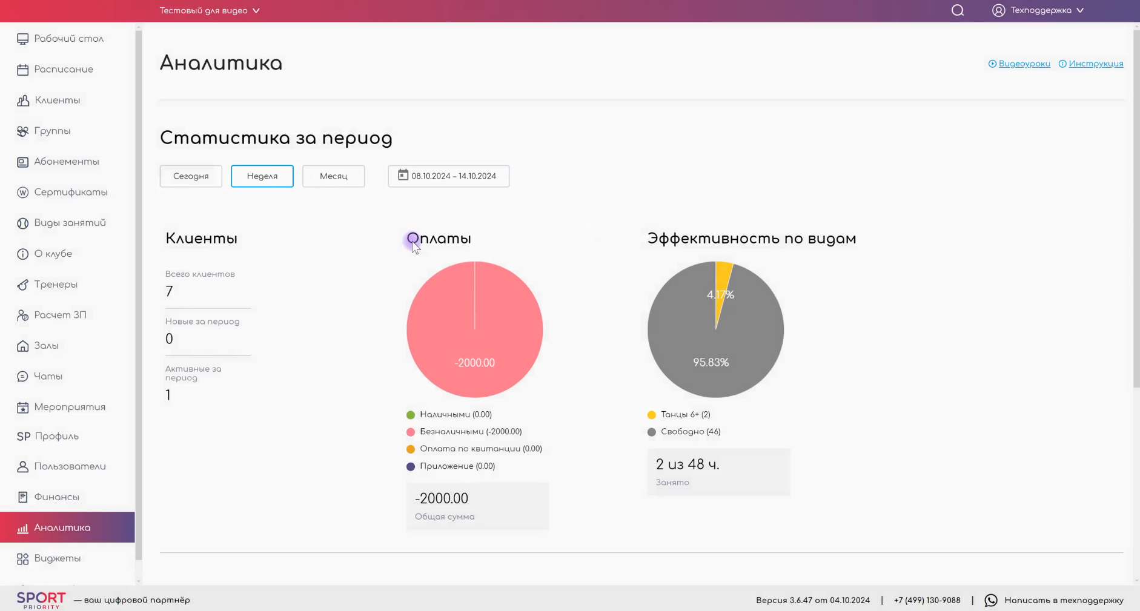Open the Мероприятия menu item
The height and width of the screenshot is (611, 1140).
(67, 407)
